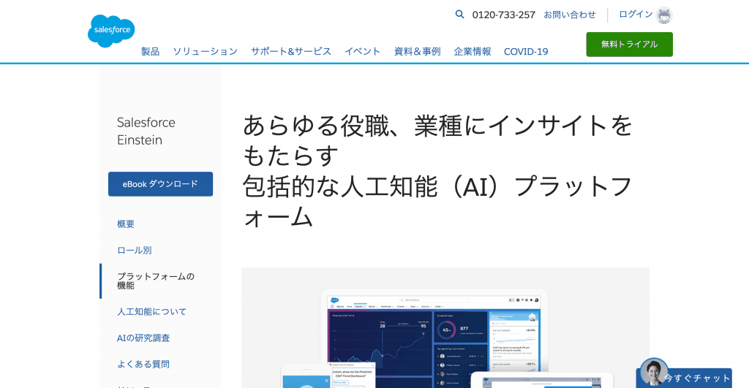The image size is (749, 388).
Task: Open 人工知能について in the sidebar
Action: (x=151, y=311)
